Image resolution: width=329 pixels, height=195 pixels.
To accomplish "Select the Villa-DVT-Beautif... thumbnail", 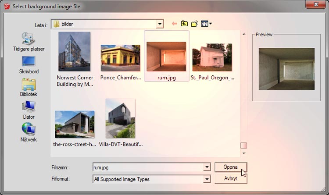I will [x=121, y=118].
